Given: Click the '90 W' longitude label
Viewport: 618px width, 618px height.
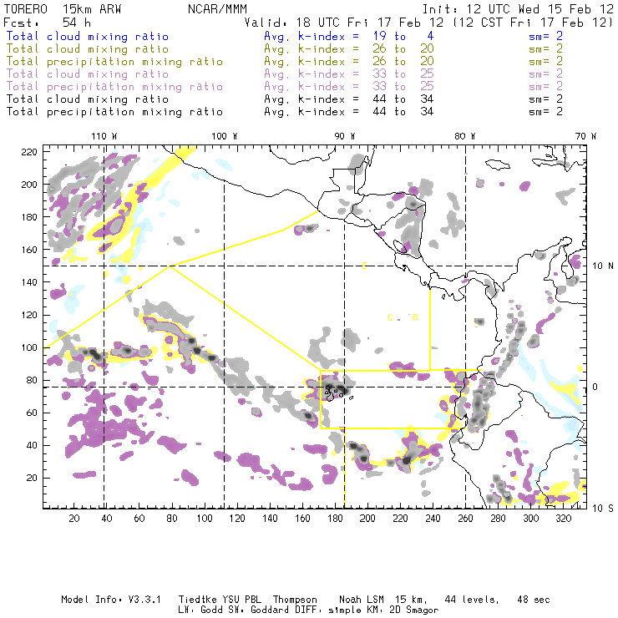Looking at the screenshot, I should coord(345,136).
